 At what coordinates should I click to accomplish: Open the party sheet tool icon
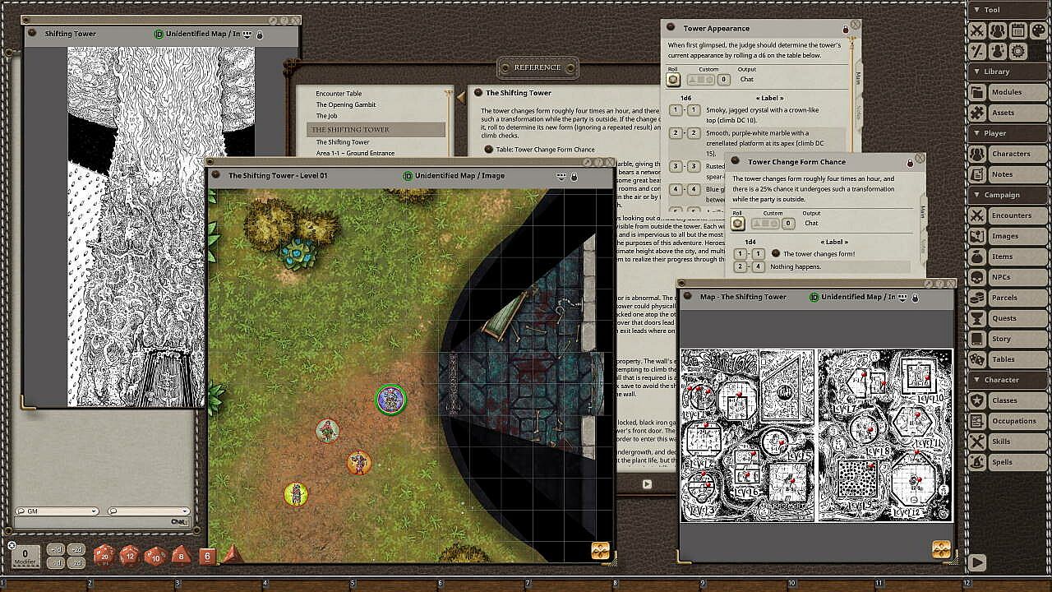pos(998,31)
